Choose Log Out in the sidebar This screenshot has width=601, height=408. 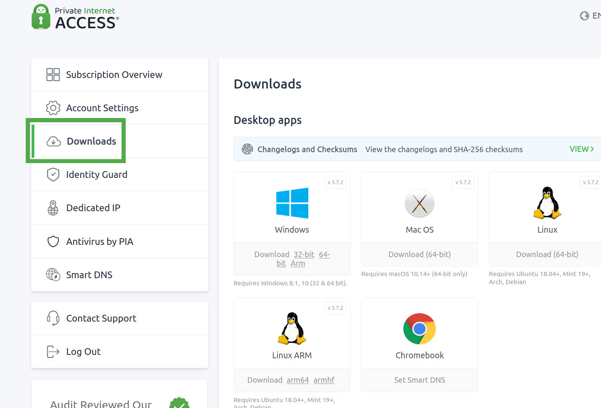point(120,352)
